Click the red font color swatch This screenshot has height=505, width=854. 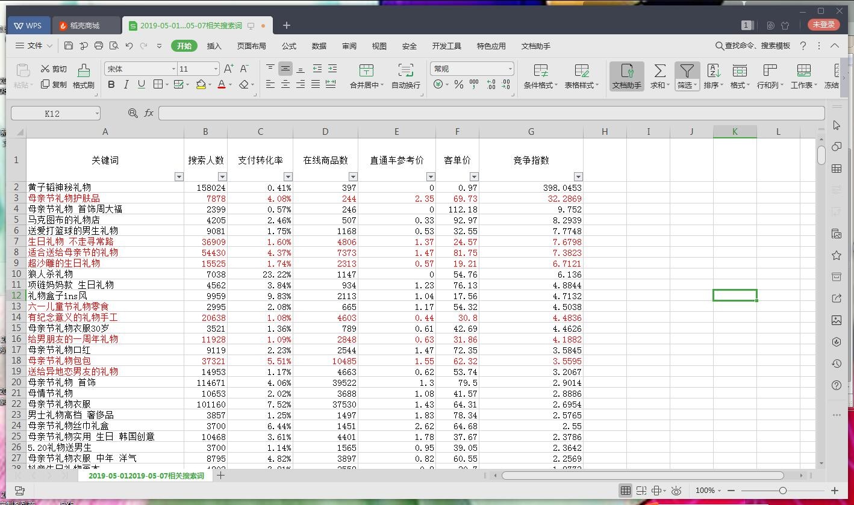click(x=222, y=85)
